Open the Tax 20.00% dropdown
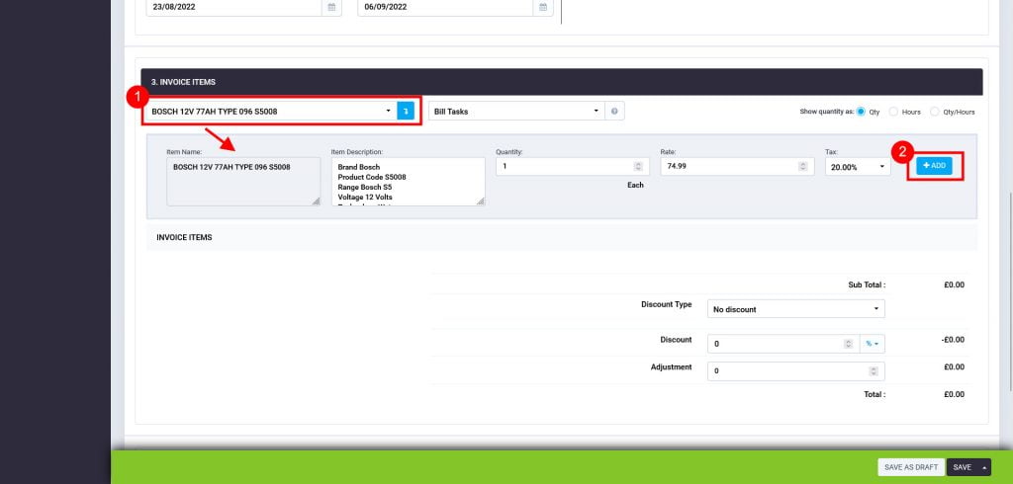Viewport: 1013px width, 484px height. pos(858,167)
